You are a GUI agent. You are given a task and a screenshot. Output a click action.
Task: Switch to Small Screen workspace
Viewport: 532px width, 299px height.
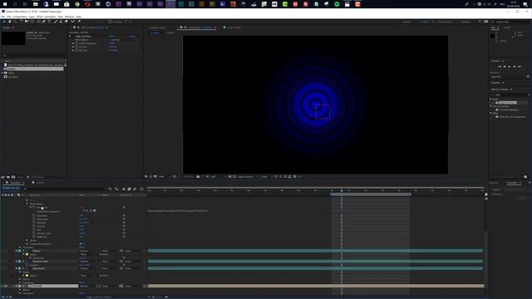pyautogui.click(x=445, y=22)
